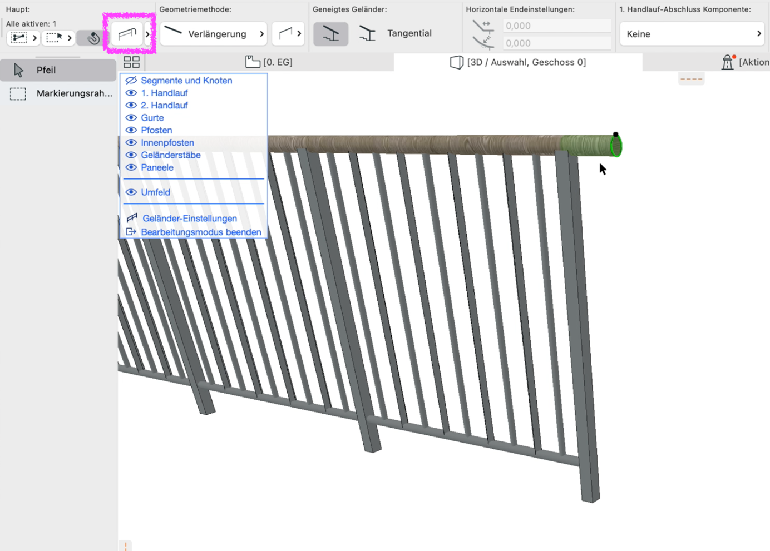Click lighthouse Action Center icon
The image size is (770, 551).
(x=728, y=62)
